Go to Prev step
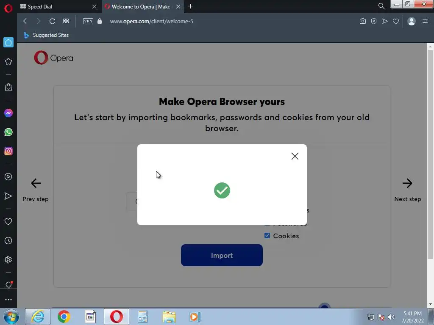Screen dimensions: 434x325 pos(36,190)
